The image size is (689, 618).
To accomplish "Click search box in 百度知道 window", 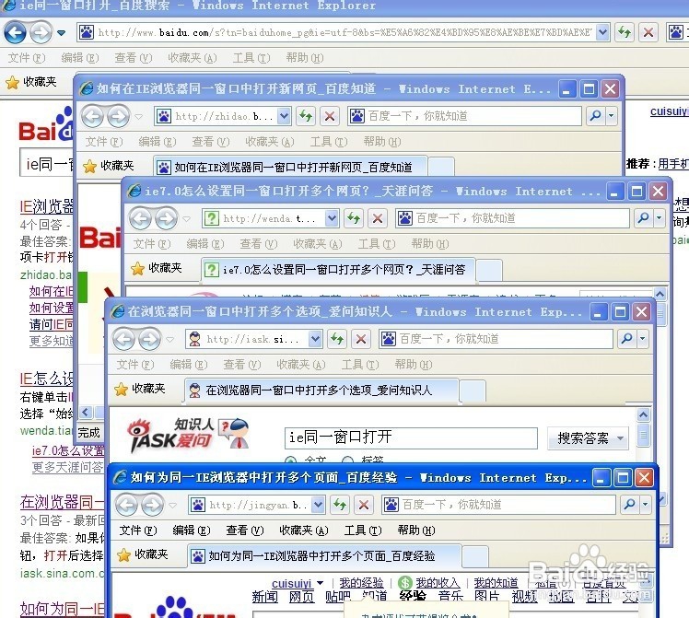I will point(465,116).
